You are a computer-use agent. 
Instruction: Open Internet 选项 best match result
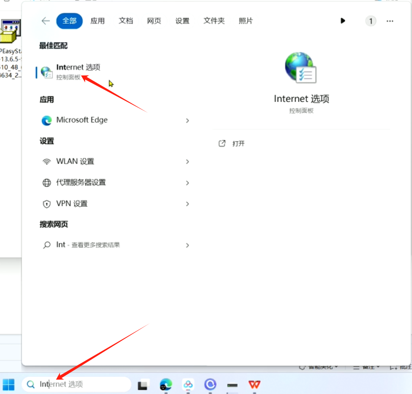coord(114,72)
